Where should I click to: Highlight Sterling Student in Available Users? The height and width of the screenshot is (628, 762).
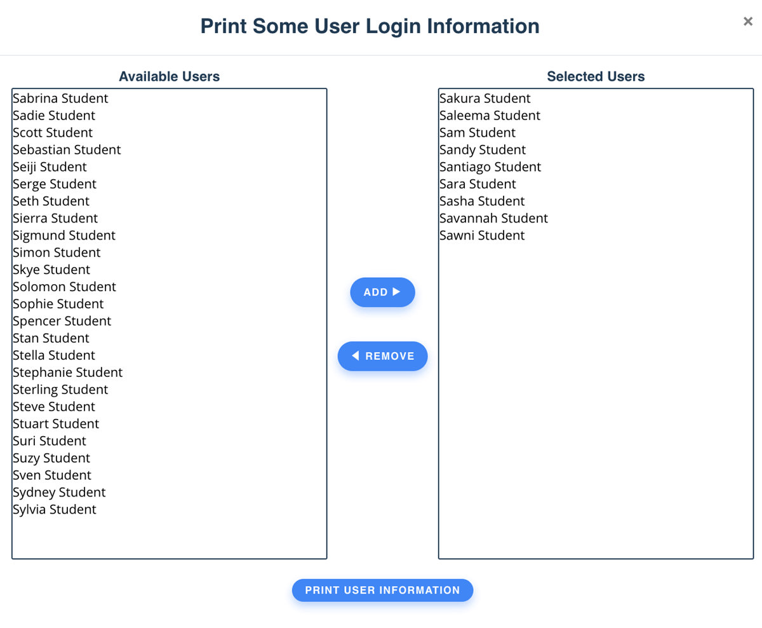[169, 390]
